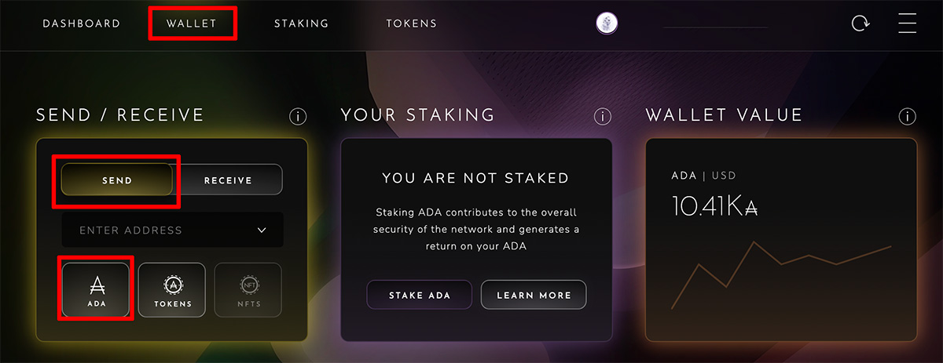Screen dimensions: 943x363
Task: Click the Learn More button
Action: [x=534, y=295]
